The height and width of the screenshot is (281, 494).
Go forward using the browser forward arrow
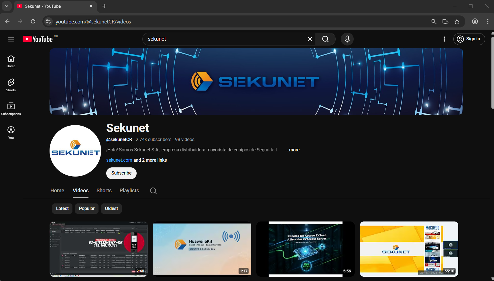pyautogui.click(x=20, y=21)
